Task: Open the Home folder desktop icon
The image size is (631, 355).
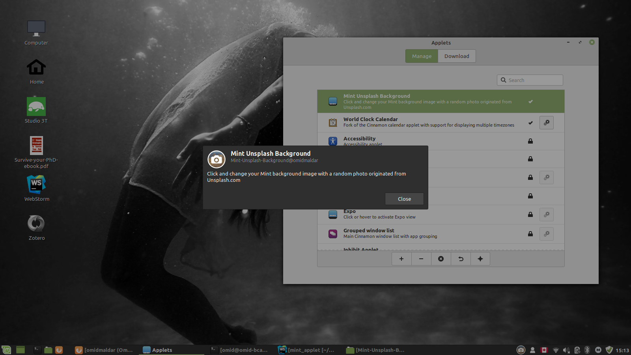Action: coord(36,72)
